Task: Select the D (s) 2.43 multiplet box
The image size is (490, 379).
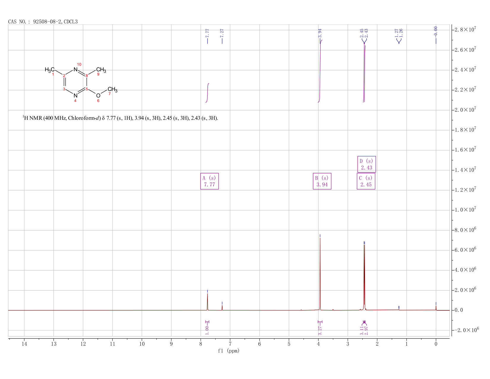Action: [x=367, y=164]
